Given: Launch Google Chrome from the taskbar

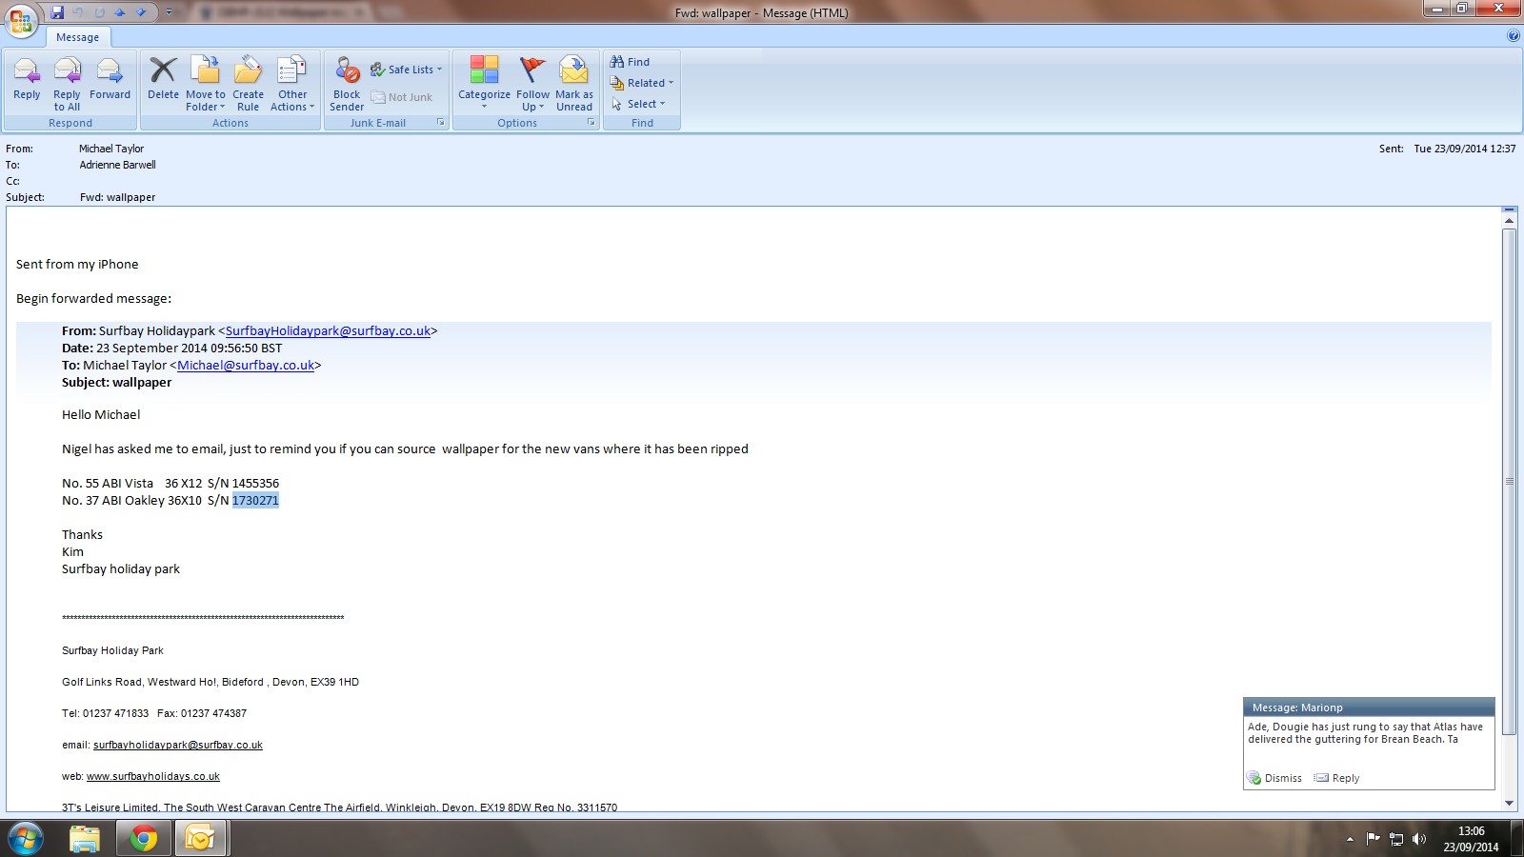Looking at the screenshot, I should (144, 839).
